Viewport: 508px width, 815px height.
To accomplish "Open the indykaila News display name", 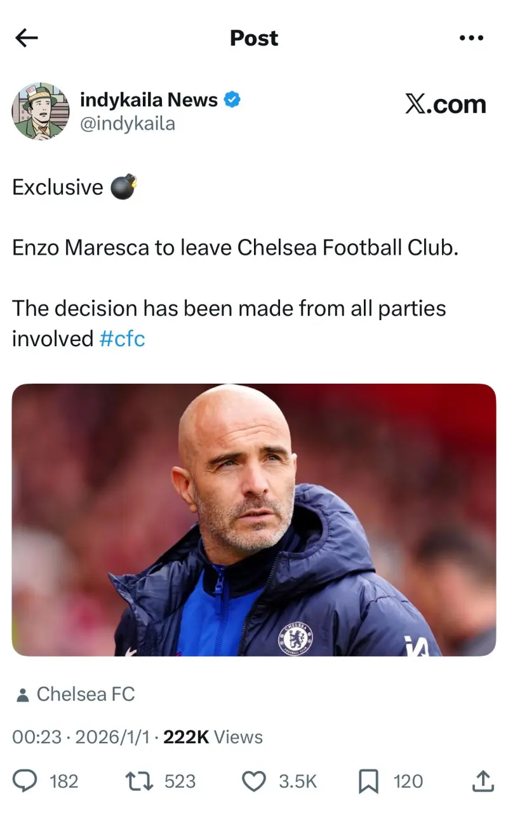I will pos(149,100).
